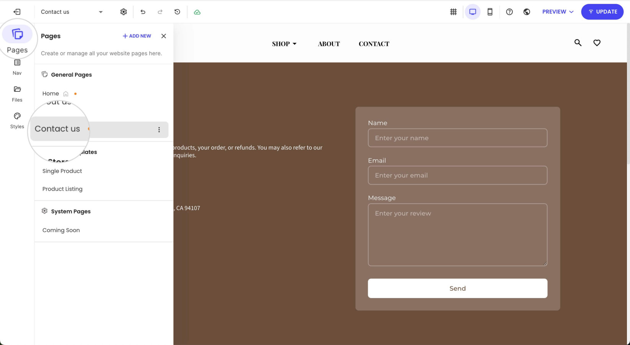Screen dimensions: 630x345
Task: Open Contact us page options menu
Action: point(159,130)
